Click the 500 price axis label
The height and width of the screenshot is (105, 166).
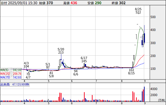(153, 17)
